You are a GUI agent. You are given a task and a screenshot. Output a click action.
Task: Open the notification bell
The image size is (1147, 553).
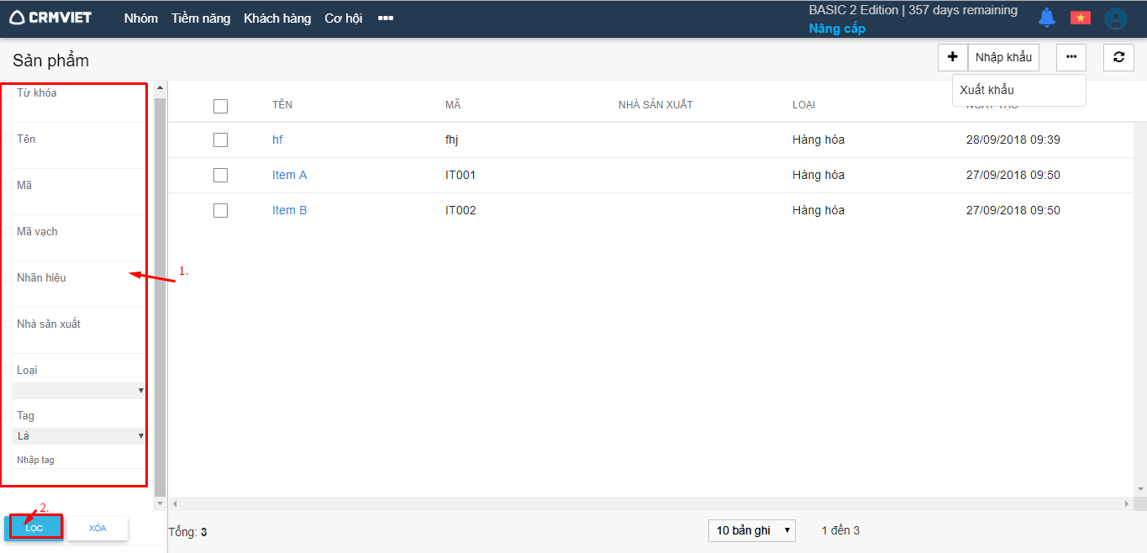1046,18
